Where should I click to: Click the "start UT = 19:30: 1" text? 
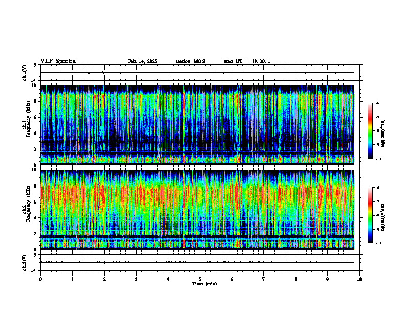(x=247, y=61)
